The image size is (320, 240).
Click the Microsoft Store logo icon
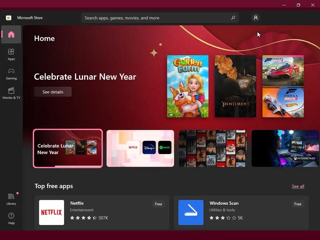8,18
